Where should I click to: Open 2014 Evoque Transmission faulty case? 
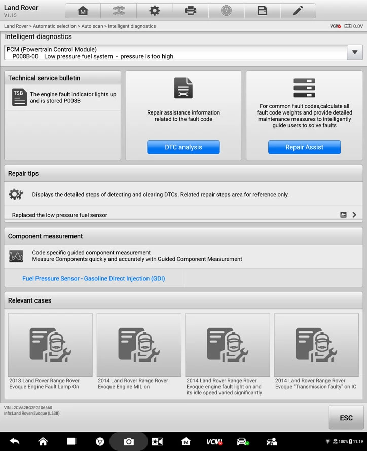(316, 352)
